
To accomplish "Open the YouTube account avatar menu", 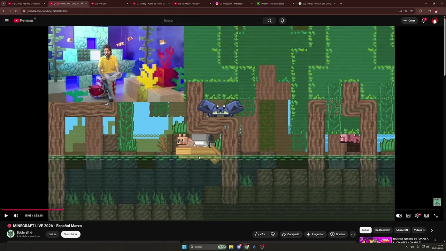I will coord(435,21).
